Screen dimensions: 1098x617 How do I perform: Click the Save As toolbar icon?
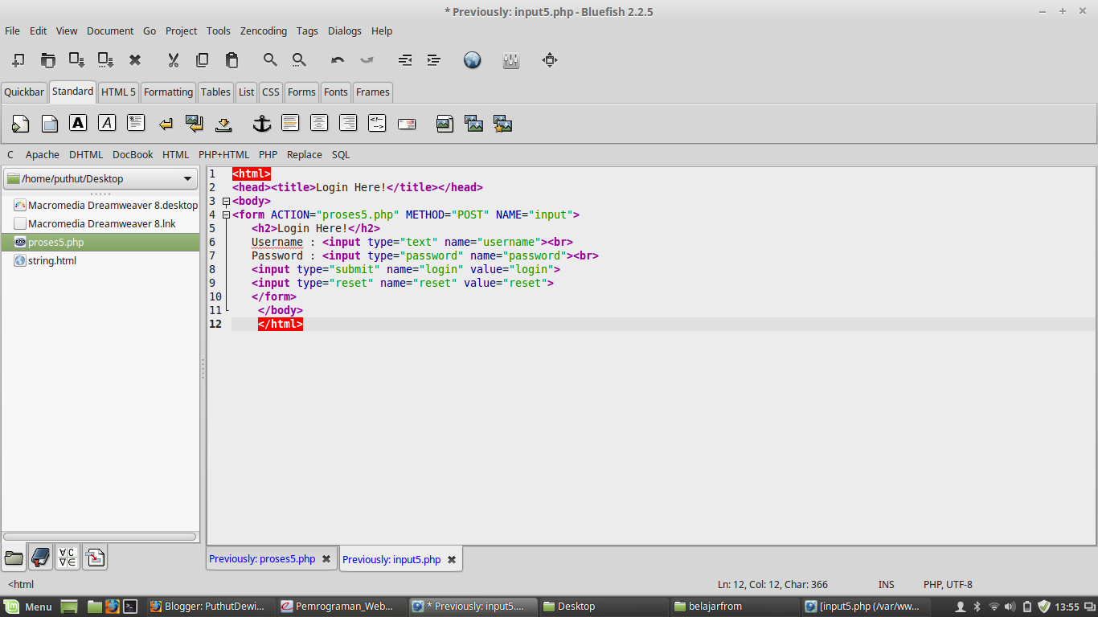click(106, 60)
